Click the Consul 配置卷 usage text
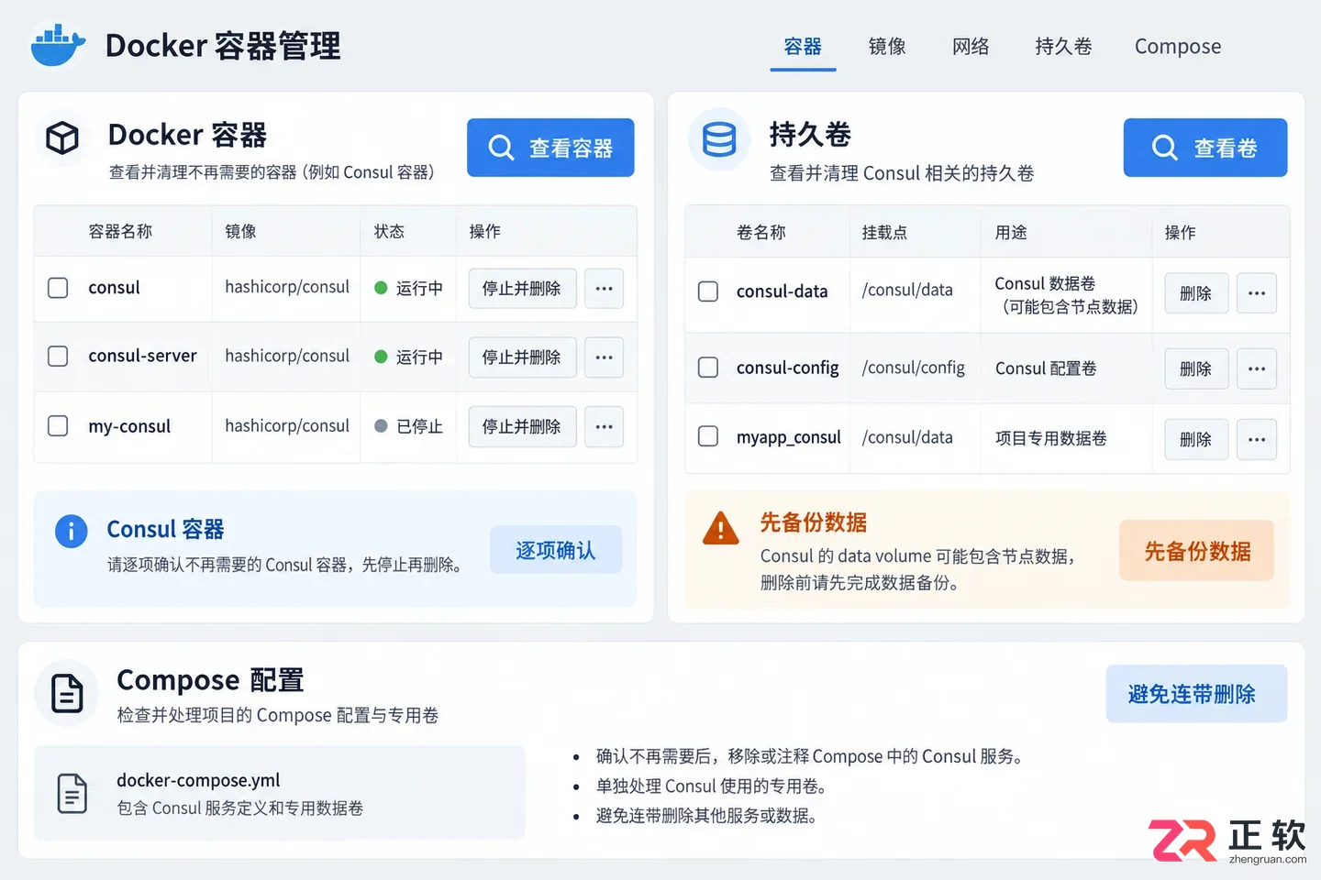Viewport: 1321px width, 880px height. [x=1046, y=368]
